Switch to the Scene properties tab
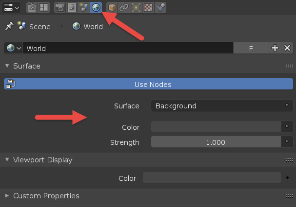 pos(84,8)
